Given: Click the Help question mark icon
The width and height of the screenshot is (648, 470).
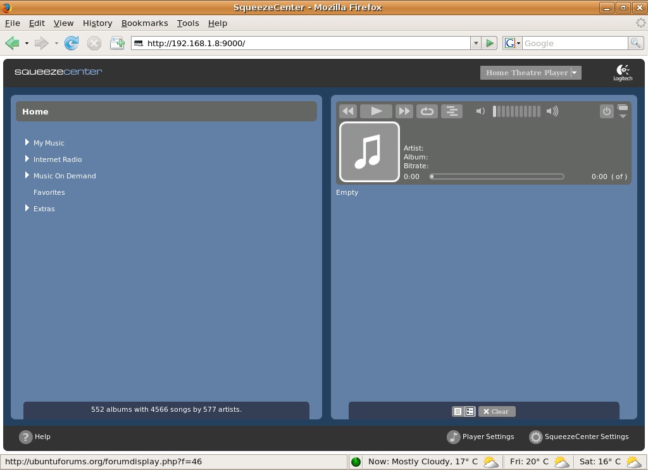Looking at the screenshot, I should tap(26, 437).
